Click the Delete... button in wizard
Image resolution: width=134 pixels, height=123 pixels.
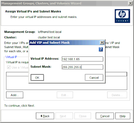click(117, 95)
